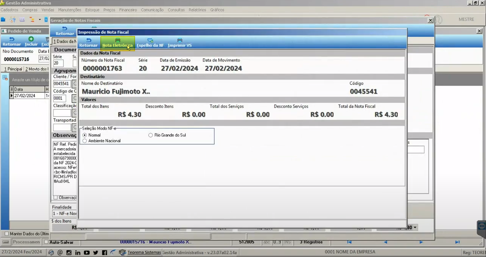This screenshot has height=257, width=486.
Task: Open the Comunicação menu
Action: (x=152, y=10)
